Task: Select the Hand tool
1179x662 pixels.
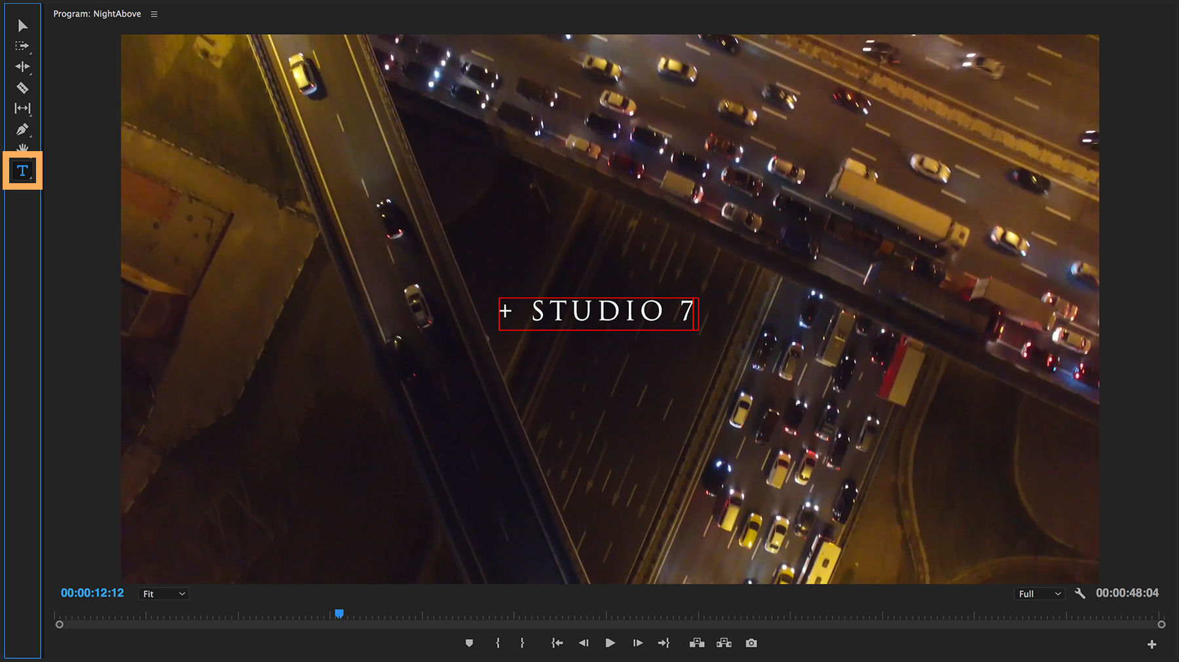Action: pyautogui.click(x=22, y=149)
